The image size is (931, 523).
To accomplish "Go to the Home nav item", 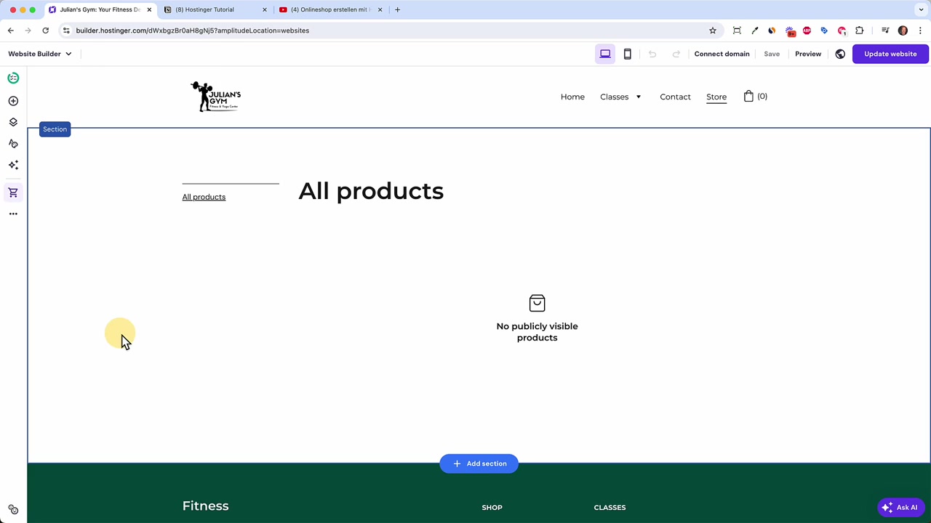I will 572,97.
